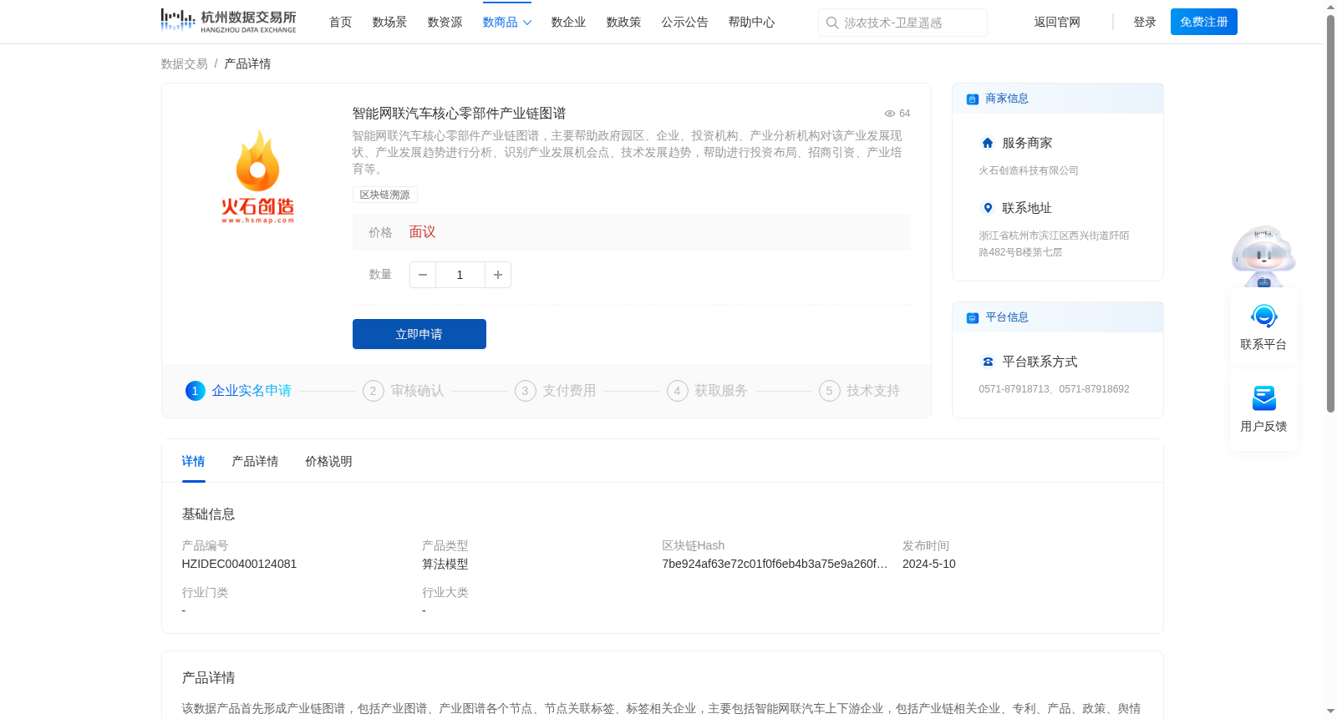
Task: Click the 返回官网 link
Action: pyautogui.click(x=1057, y=23)
